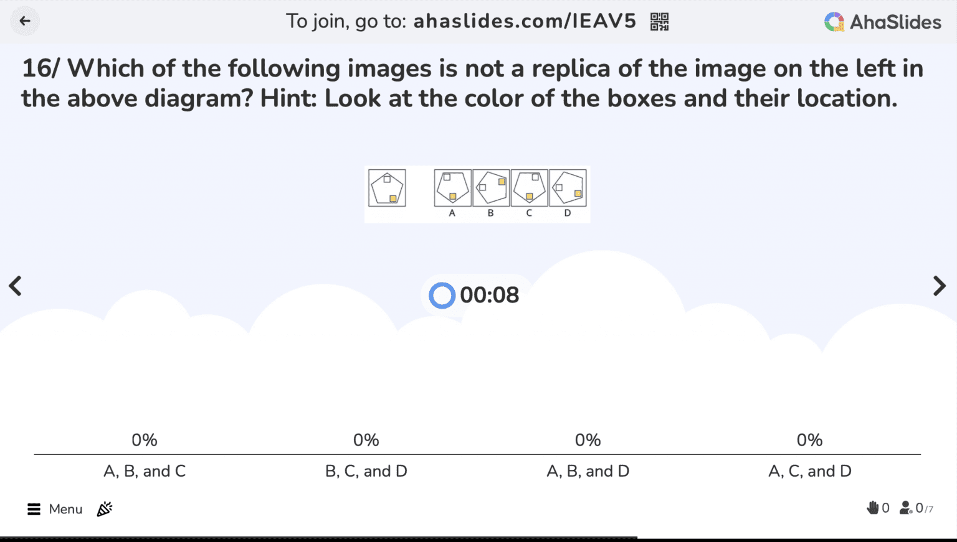Click the pentagon puzzle diagram image
Image resolution: width=957 pixels, height=542 pixels.
477,194
